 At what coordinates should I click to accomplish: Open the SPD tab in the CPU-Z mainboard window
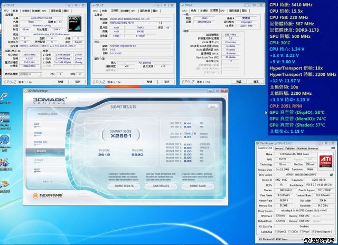133,11
